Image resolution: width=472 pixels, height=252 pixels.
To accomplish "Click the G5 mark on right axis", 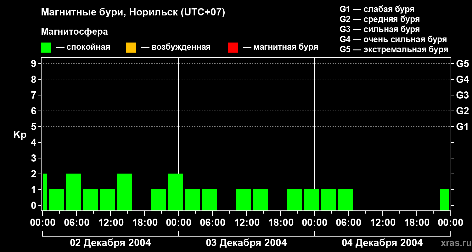I will click(x=462, y=64).
